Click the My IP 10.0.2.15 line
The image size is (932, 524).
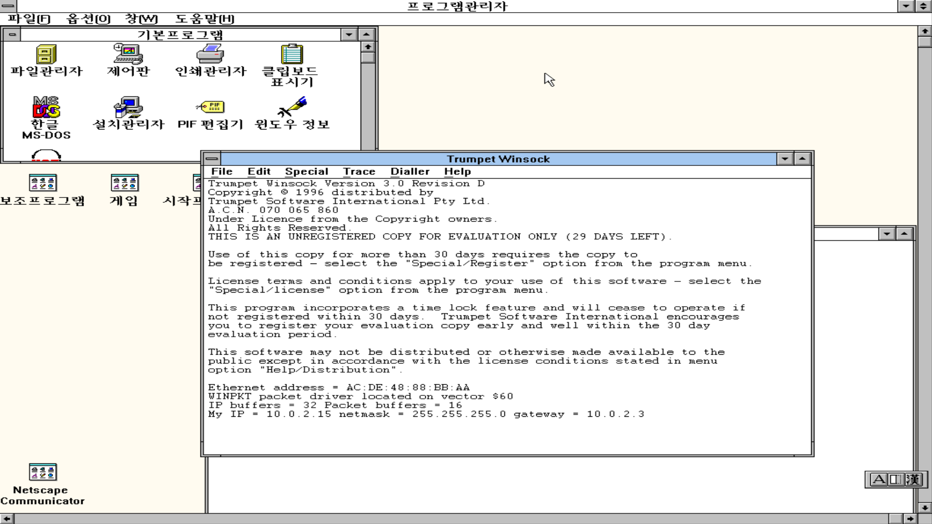426,414
